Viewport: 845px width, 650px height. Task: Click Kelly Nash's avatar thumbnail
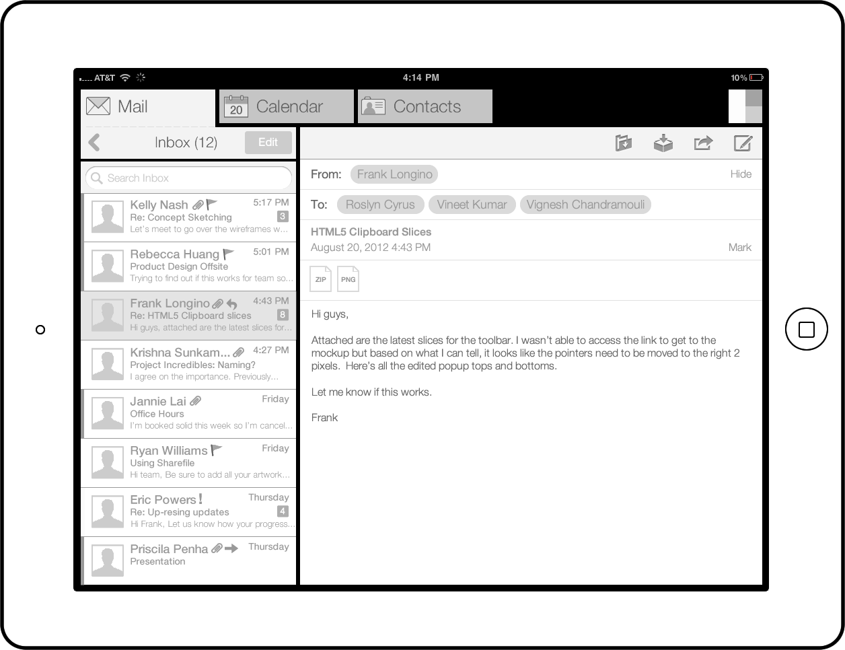click(x=108, y=217)
